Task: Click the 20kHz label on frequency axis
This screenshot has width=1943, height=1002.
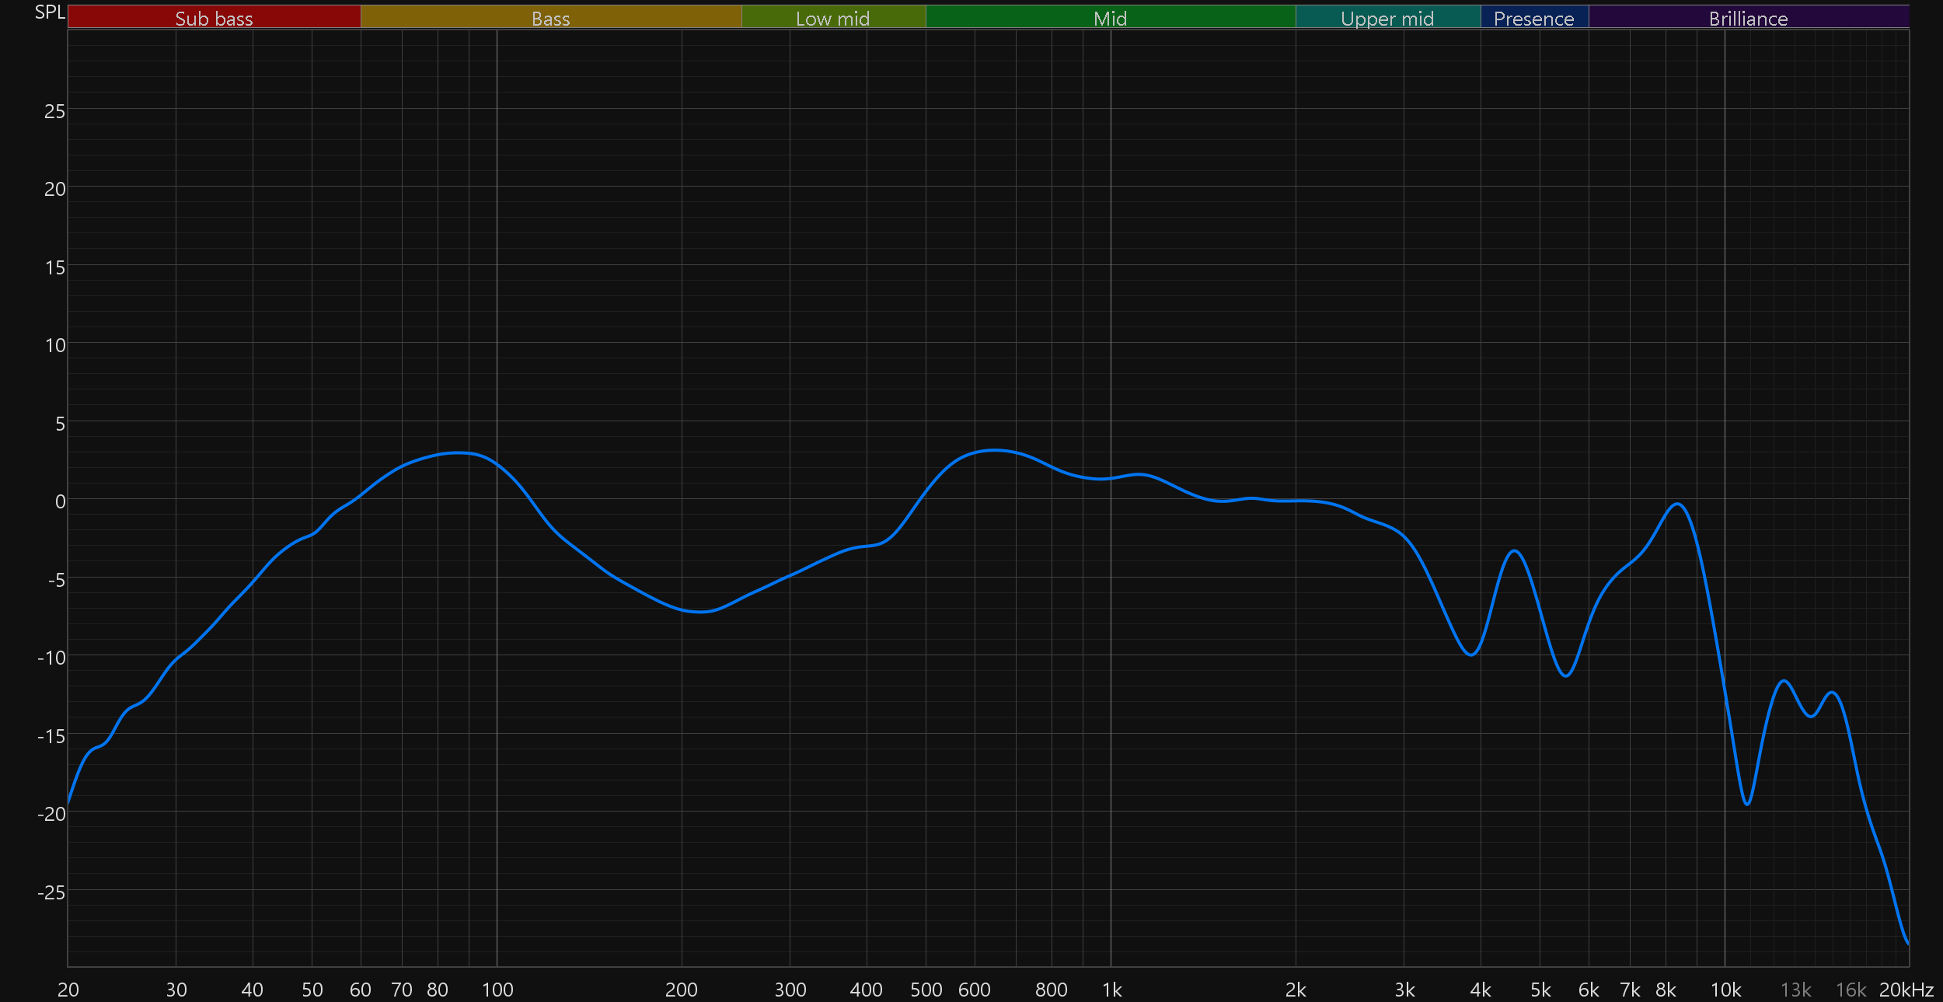Action: 1906,990
